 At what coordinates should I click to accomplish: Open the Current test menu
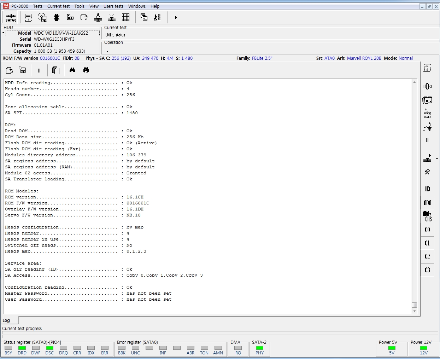tap(59, 6)
